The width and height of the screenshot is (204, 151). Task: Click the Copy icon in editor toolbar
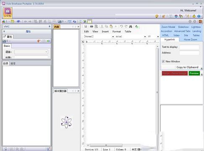(x=107, y=26)
